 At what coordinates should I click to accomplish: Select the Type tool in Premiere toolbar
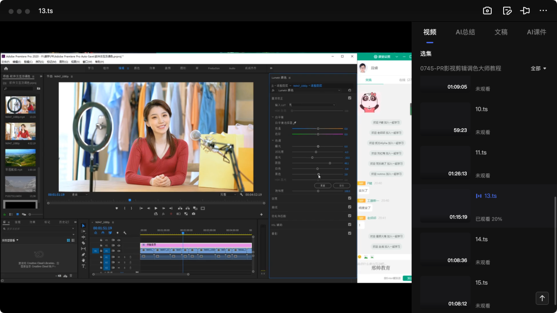83,266
